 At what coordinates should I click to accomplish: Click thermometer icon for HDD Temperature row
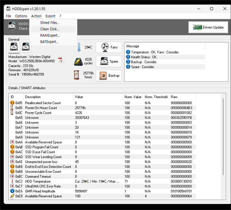coord(12,181)
